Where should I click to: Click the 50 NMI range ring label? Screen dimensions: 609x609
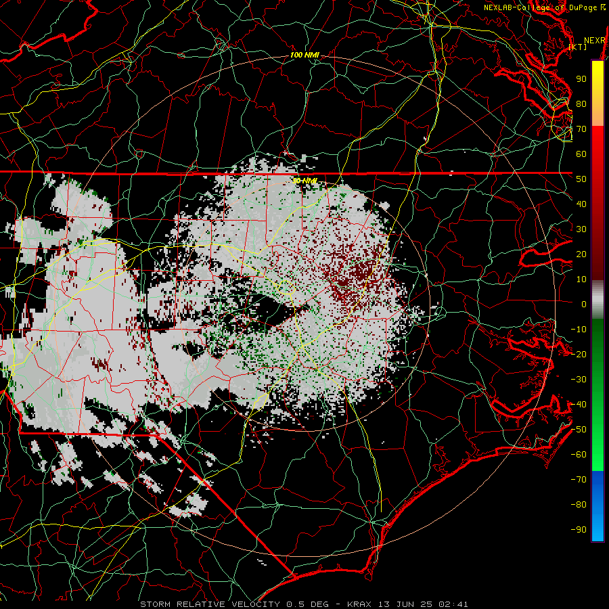304,181
